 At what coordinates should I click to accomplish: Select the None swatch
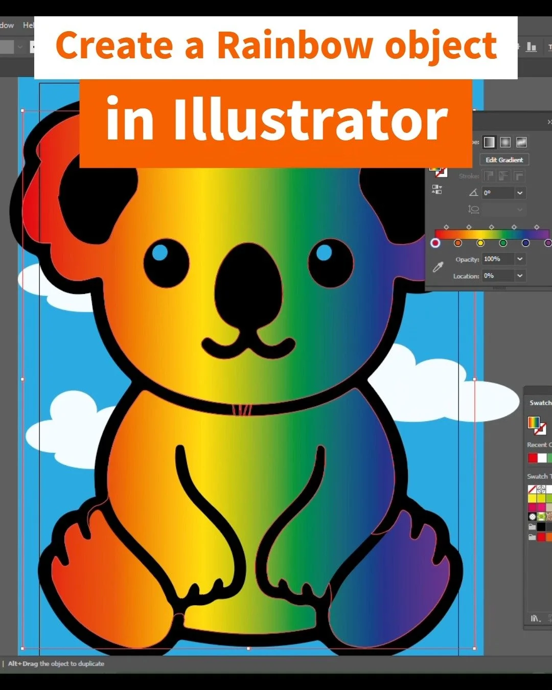click(x=532, y=490)
